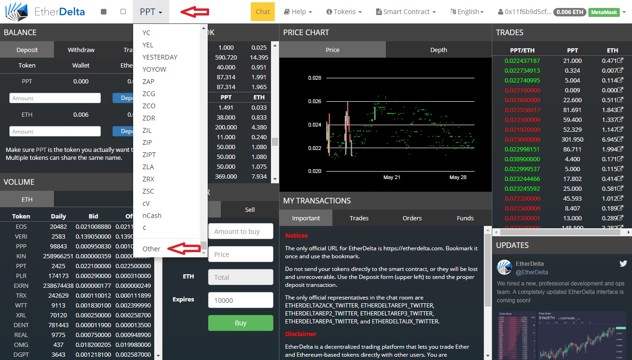Click the order book scrollbar thumb
Image resolution: width=632 pixels, height=360 pixels.
click(x=275, y=142)
